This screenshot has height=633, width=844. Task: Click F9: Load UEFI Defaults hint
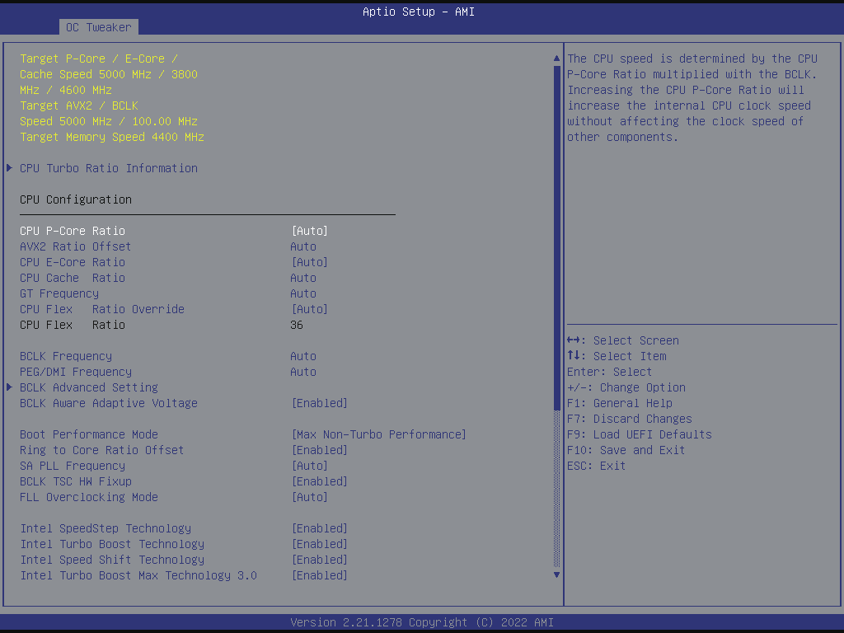pos(639,434)
